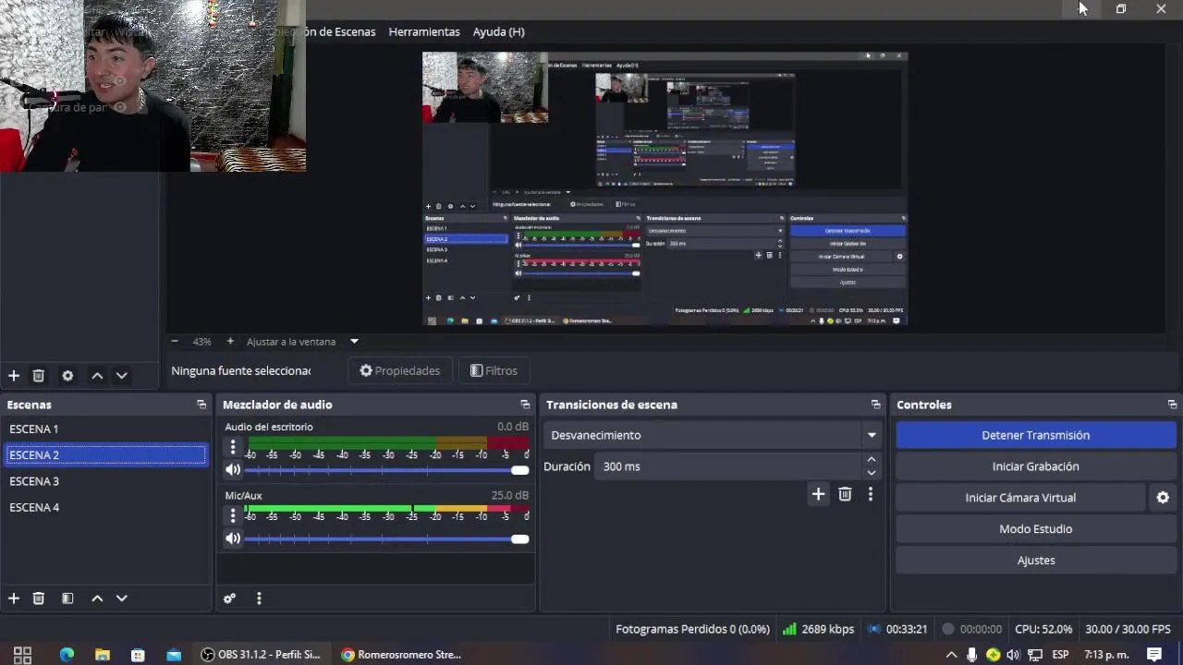
Task: Decrease Duración with down arrow
Action: pos(871,473)
